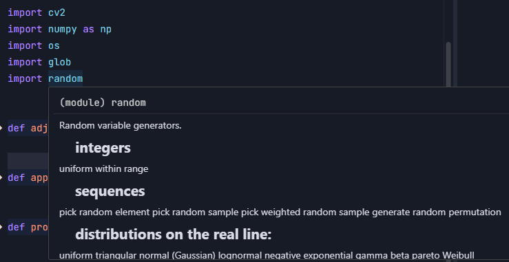Expand the folded 'def adj' function arrow
This screenshot has height=262, width=509.
coord(1,128)
